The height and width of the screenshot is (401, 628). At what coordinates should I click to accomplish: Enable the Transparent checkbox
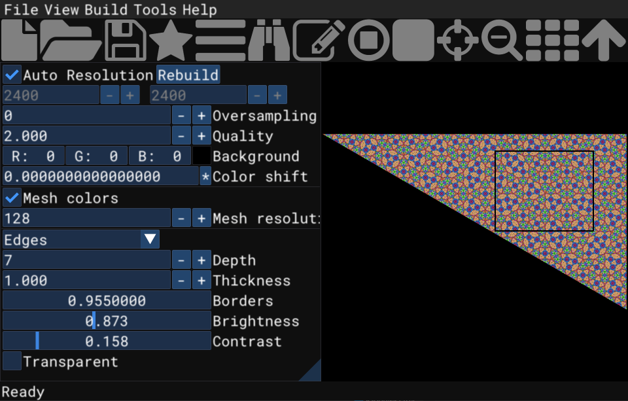pos(12,361)
